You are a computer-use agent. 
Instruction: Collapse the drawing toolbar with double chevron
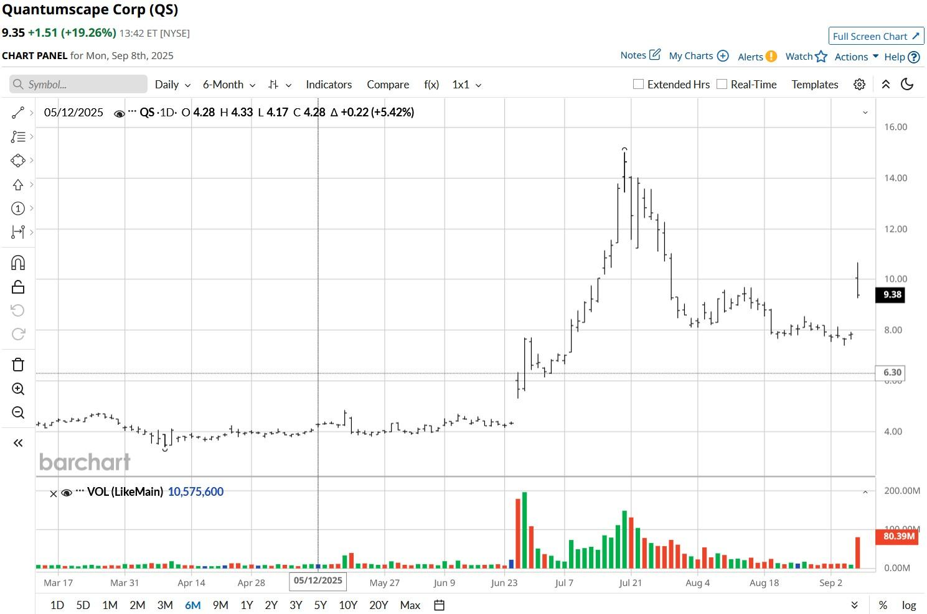pyautogui.click(x=18, y=443)
